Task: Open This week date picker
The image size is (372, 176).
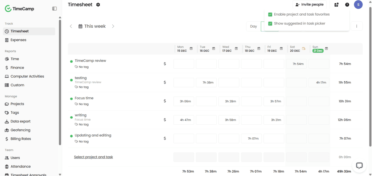Action: (92, 26)
